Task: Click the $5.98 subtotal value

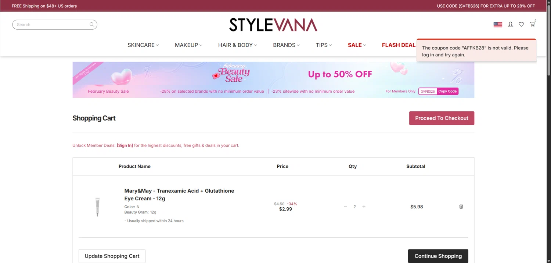Action: [417, 207]
